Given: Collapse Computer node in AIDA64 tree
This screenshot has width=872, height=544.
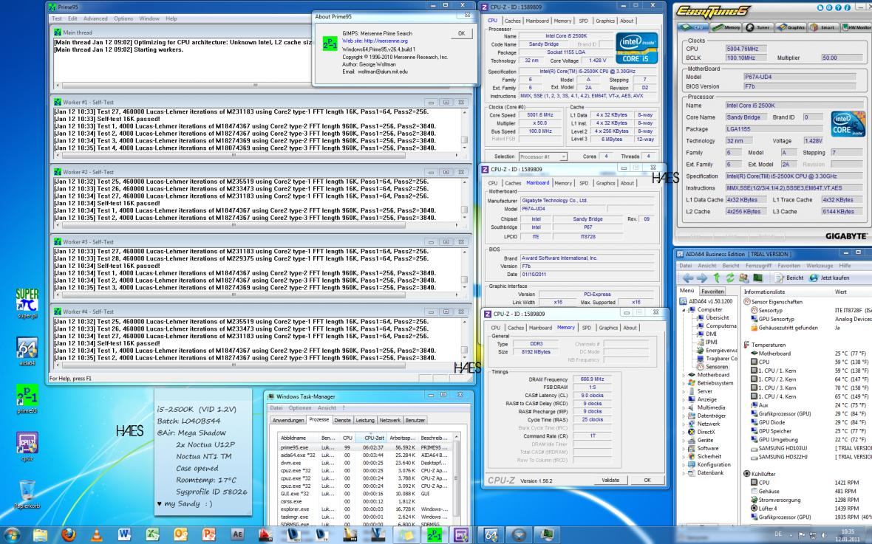Looking at the screenshot, I should pos(684,310).
